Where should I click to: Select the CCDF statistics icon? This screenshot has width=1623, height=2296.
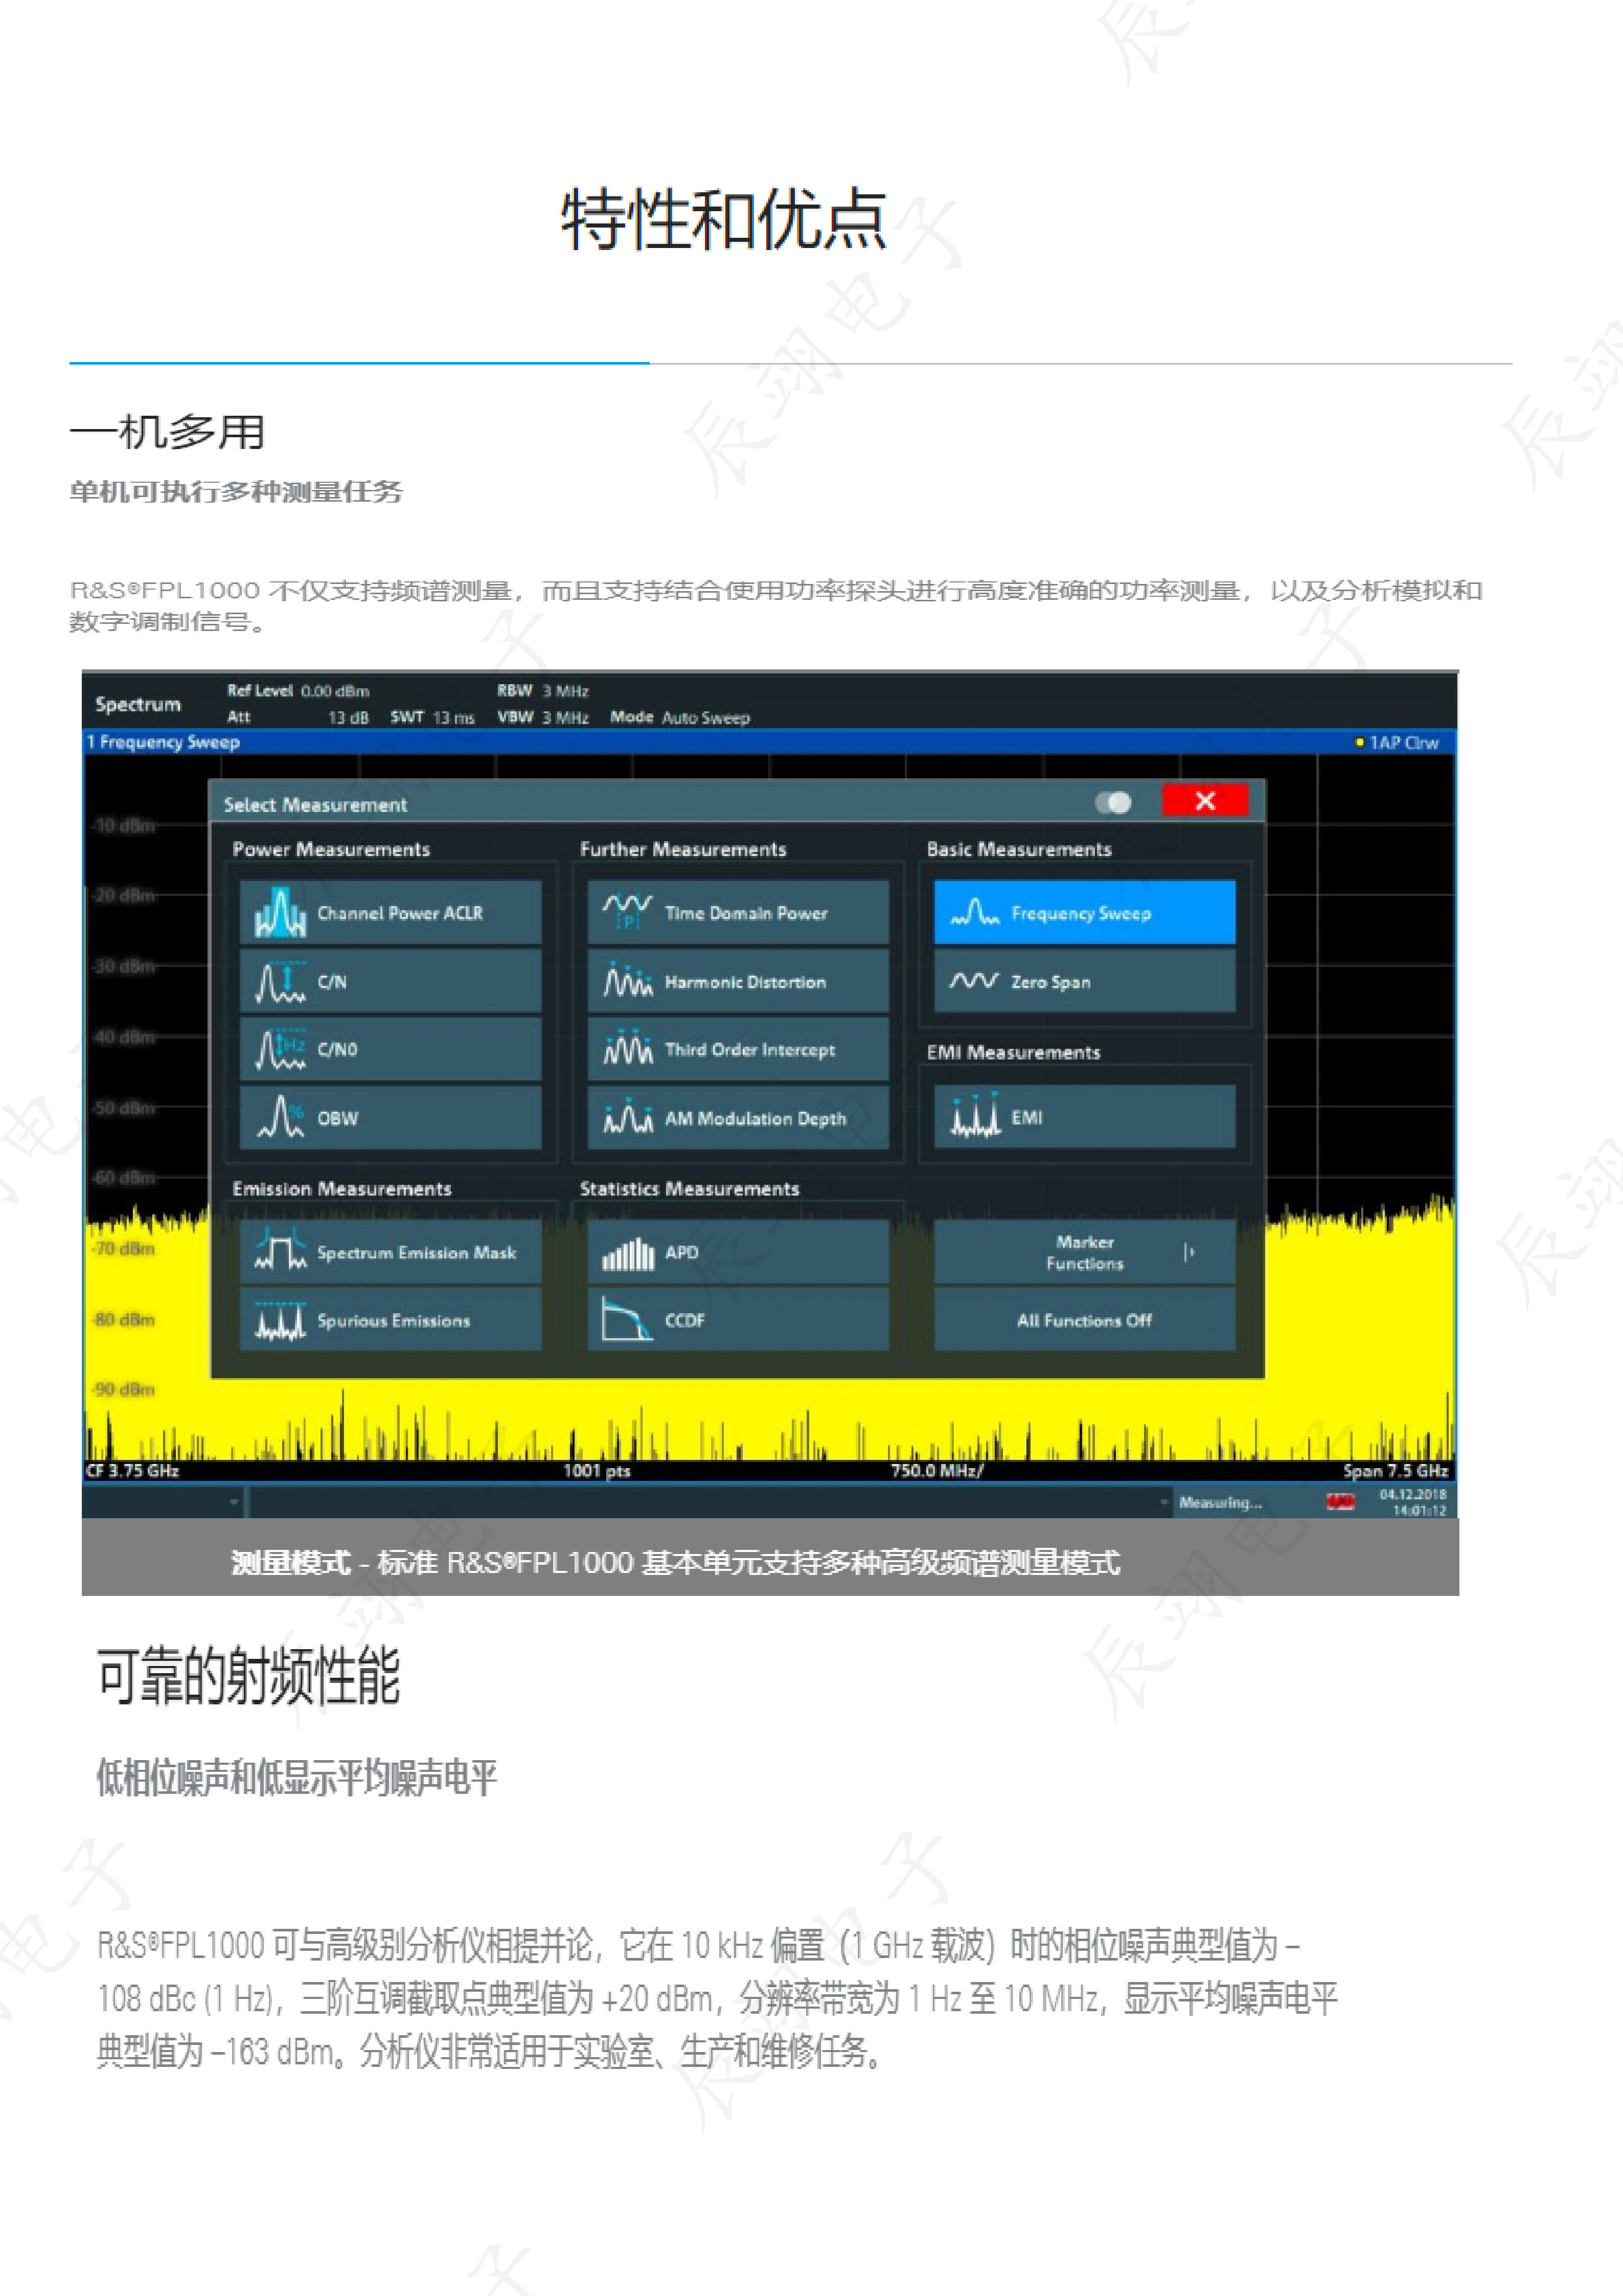coord(627,1318)
